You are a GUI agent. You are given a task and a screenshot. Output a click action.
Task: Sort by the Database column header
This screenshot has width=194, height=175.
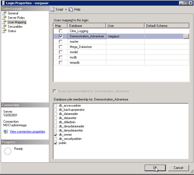tap(87, 26)
